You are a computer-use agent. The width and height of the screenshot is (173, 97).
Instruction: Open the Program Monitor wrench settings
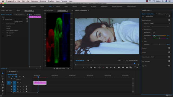127,60
